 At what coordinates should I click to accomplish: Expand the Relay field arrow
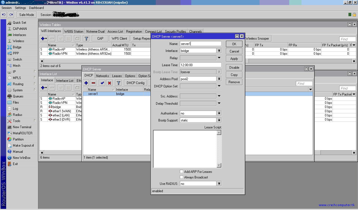[219, 58]
